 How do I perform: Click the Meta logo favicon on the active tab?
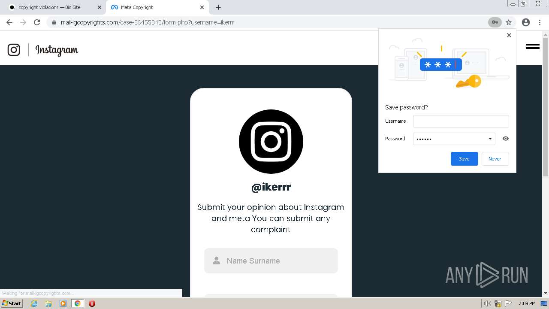pos(114,7)
